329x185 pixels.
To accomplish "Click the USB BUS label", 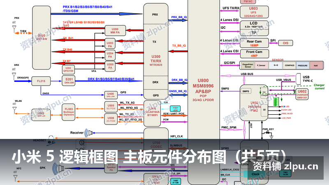I will (247, 74).
